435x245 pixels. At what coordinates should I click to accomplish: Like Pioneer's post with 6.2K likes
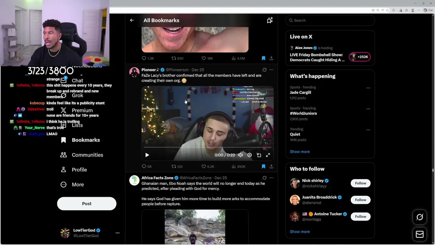[x=204, y=166]
